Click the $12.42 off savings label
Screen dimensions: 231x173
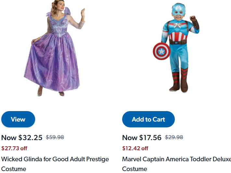[x=135, y=148]
